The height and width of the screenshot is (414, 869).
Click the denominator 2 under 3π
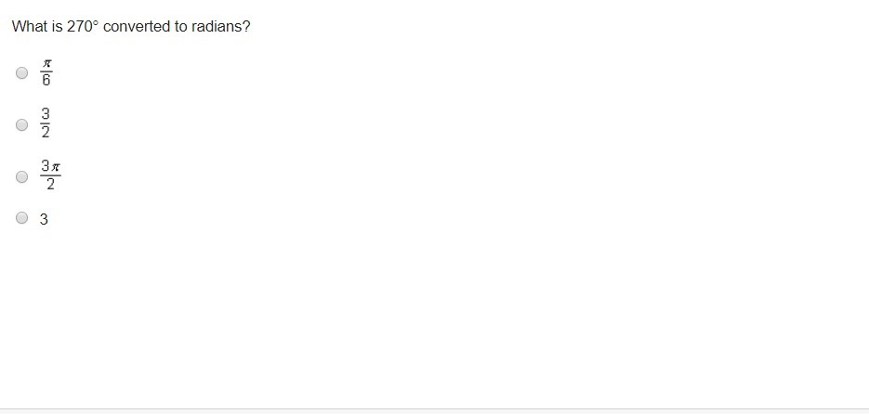[50, 185]
